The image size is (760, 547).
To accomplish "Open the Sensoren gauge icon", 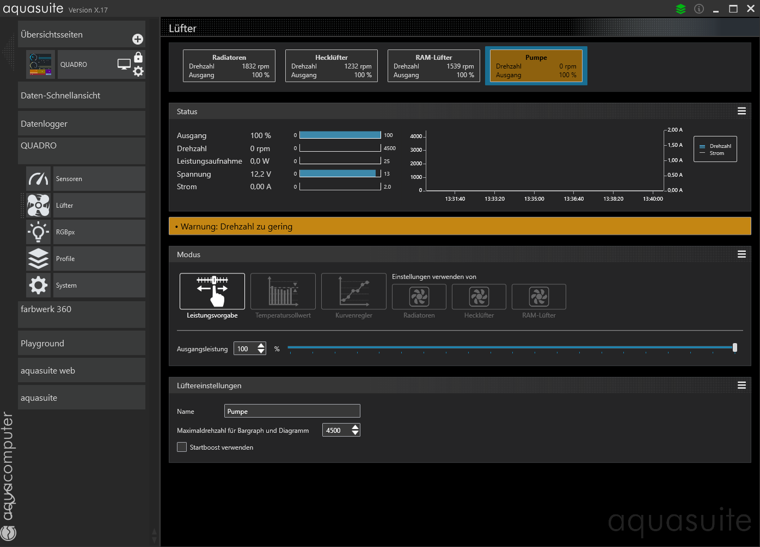I will point(39,179).
